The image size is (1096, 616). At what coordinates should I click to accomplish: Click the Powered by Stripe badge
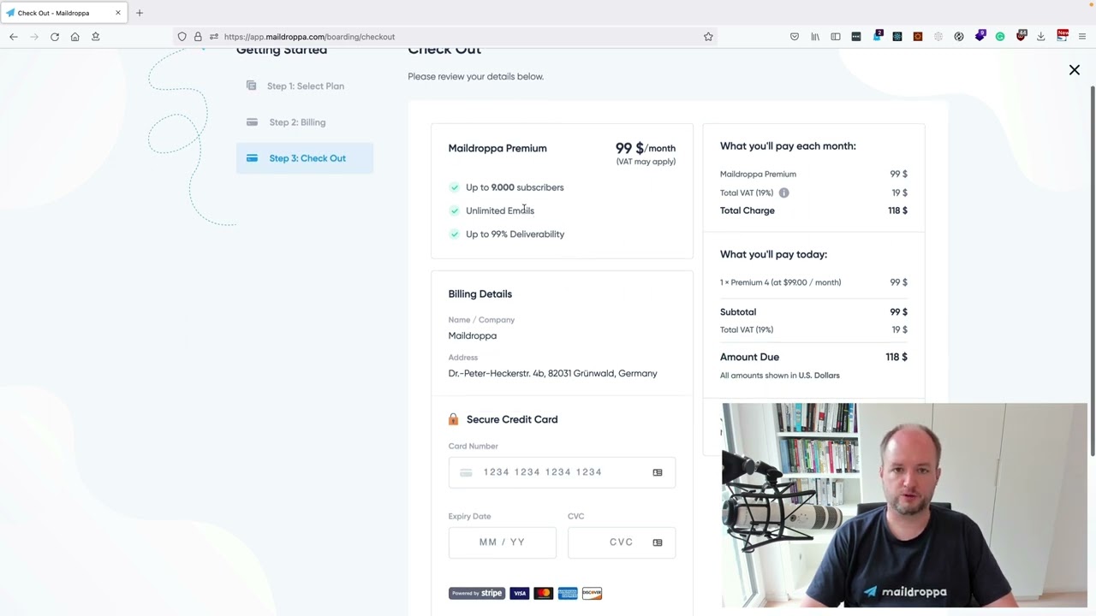pyautogui.click(x=477, y=593)
